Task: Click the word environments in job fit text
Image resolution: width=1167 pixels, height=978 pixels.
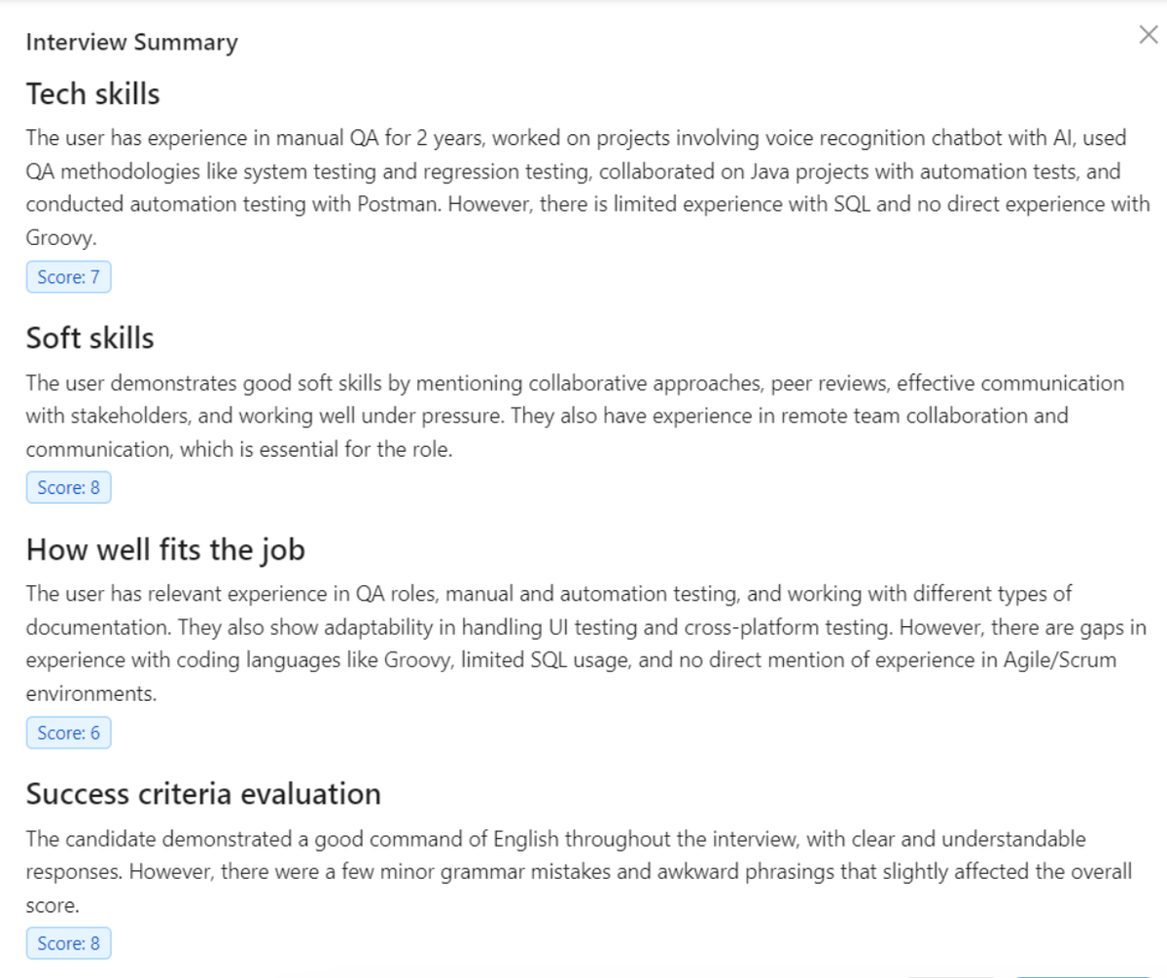Action: click(x=91, y=695)
